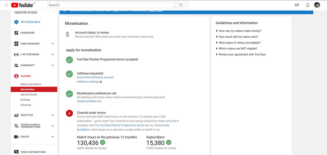
Task: Open Advanced channel settings
Action: pos(26,105)
